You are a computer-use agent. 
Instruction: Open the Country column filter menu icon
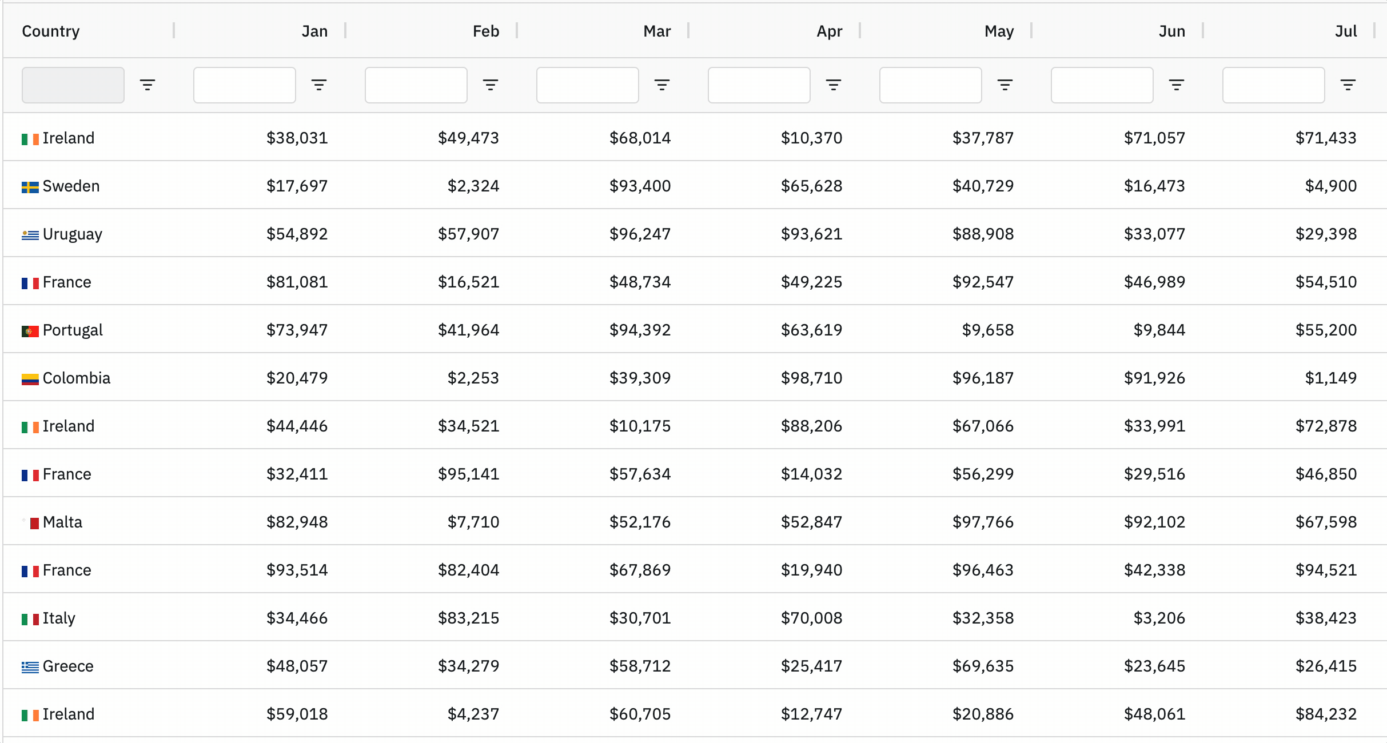click(148, 85)
